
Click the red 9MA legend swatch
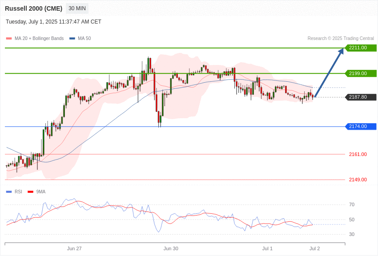coord(31,192)
